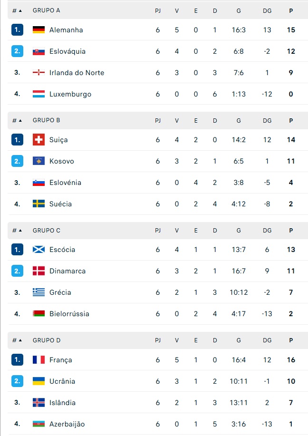Click the dark blue rank 1 badge for Suiça
The height and width of the screenshot is (436, 308).
click(17, 140)
